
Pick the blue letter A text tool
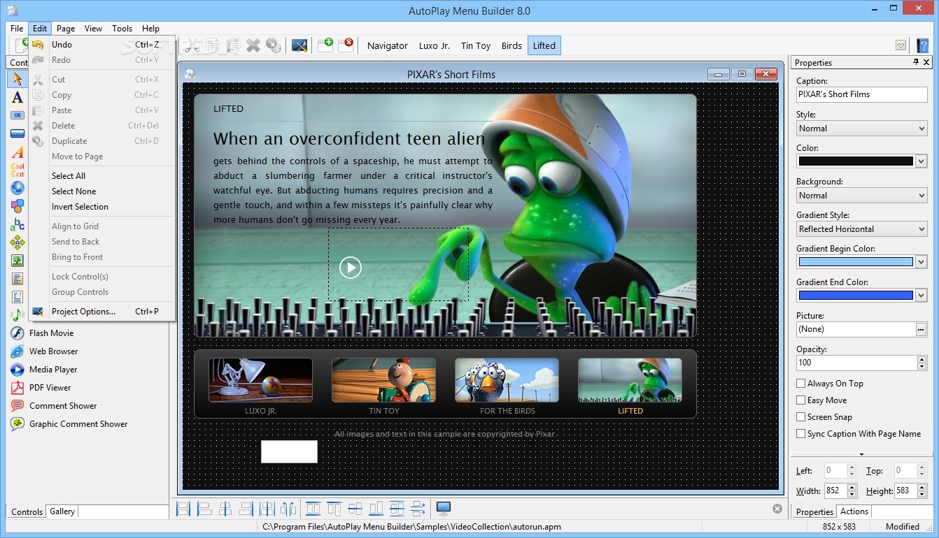click(17, 97)
